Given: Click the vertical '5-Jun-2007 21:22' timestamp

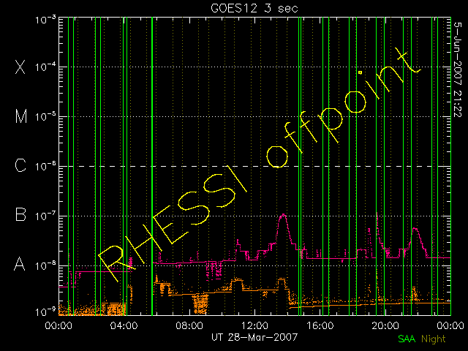Looking at the screenshot, I should pyautogui.click(x=458, y=69).
